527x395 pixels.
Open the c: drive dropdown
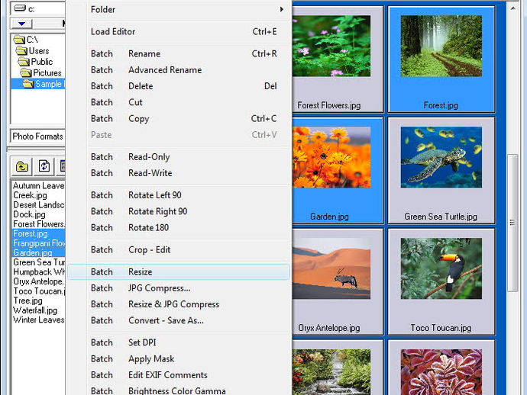tap(37, 8)
